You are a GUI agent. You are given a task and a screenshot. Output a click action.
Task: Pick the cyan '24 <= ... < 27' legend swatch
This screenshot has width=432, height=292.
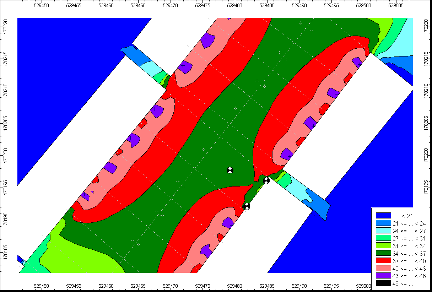pyautogui.click(x=383, y=231)
